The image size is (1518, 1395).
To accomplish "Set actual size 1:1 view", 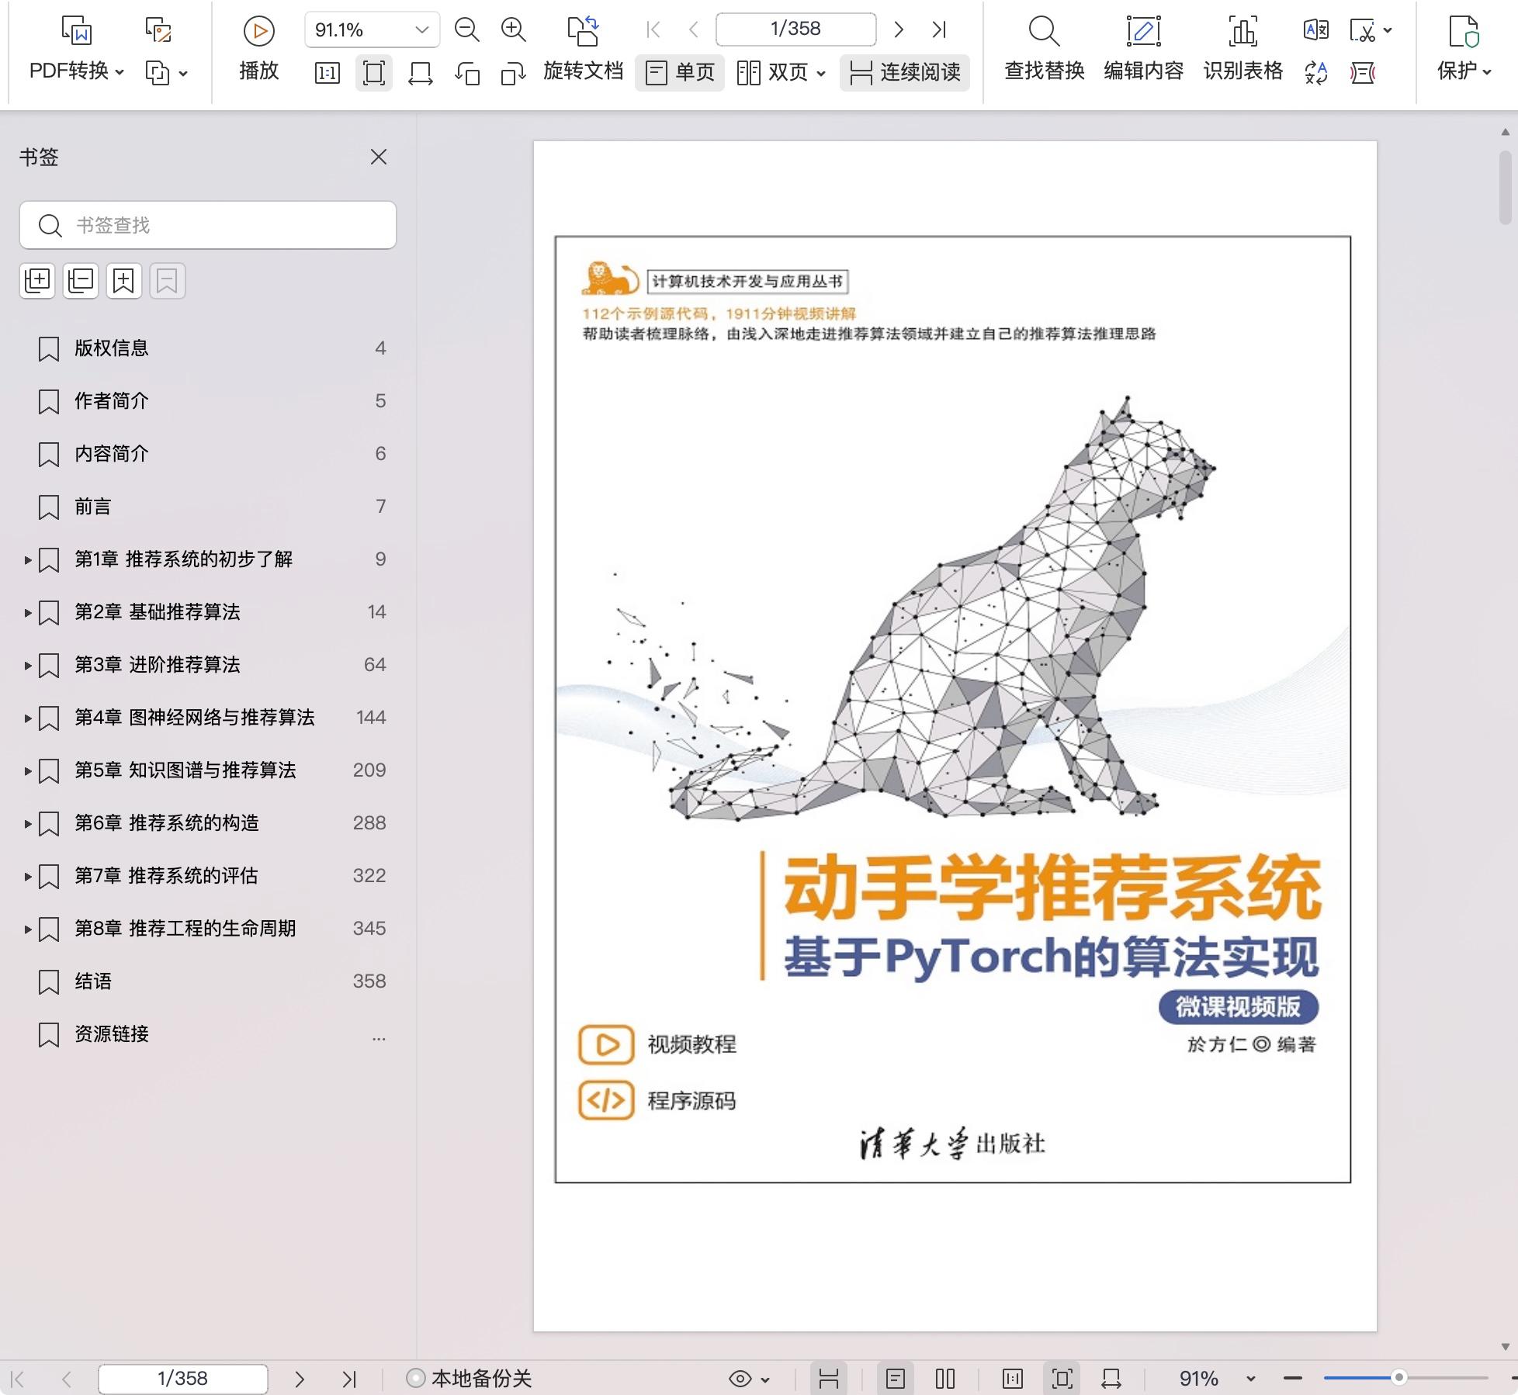I will coord(327,74).
